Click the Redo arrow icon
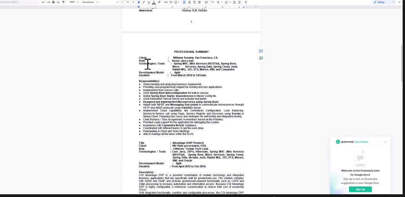405x197 pixels. [48, 2]
